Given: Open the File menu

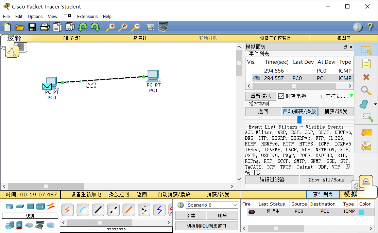Looking at the screenshot, I should [x=6, y=16].
